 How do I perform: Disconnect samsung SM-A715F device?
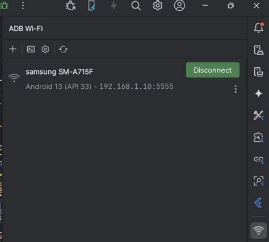213,70
